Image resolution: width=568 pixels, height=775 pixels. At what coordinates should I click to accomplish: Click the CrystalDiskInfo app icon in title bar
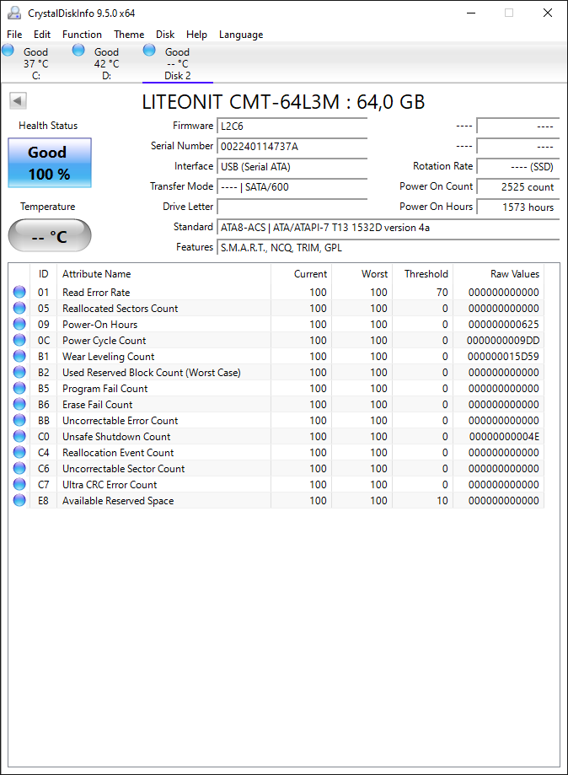click(14, 13)
